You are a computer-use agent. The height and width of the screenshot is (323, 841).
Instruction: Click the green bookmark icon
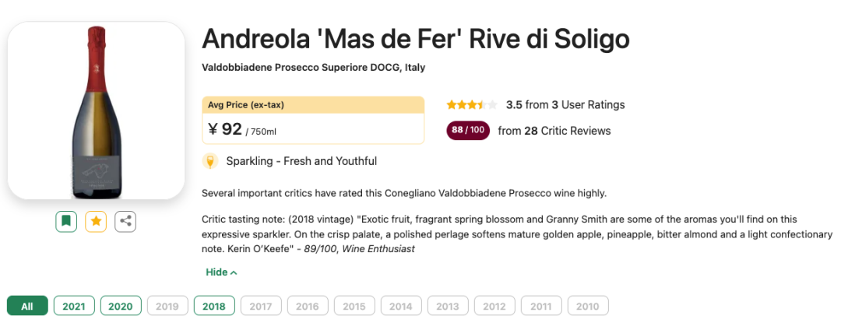66,221
